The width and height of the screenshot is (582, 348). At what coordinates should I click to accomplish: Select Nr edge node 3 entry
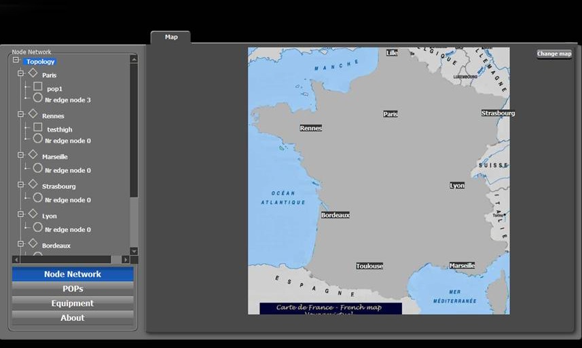coord(67,100)
